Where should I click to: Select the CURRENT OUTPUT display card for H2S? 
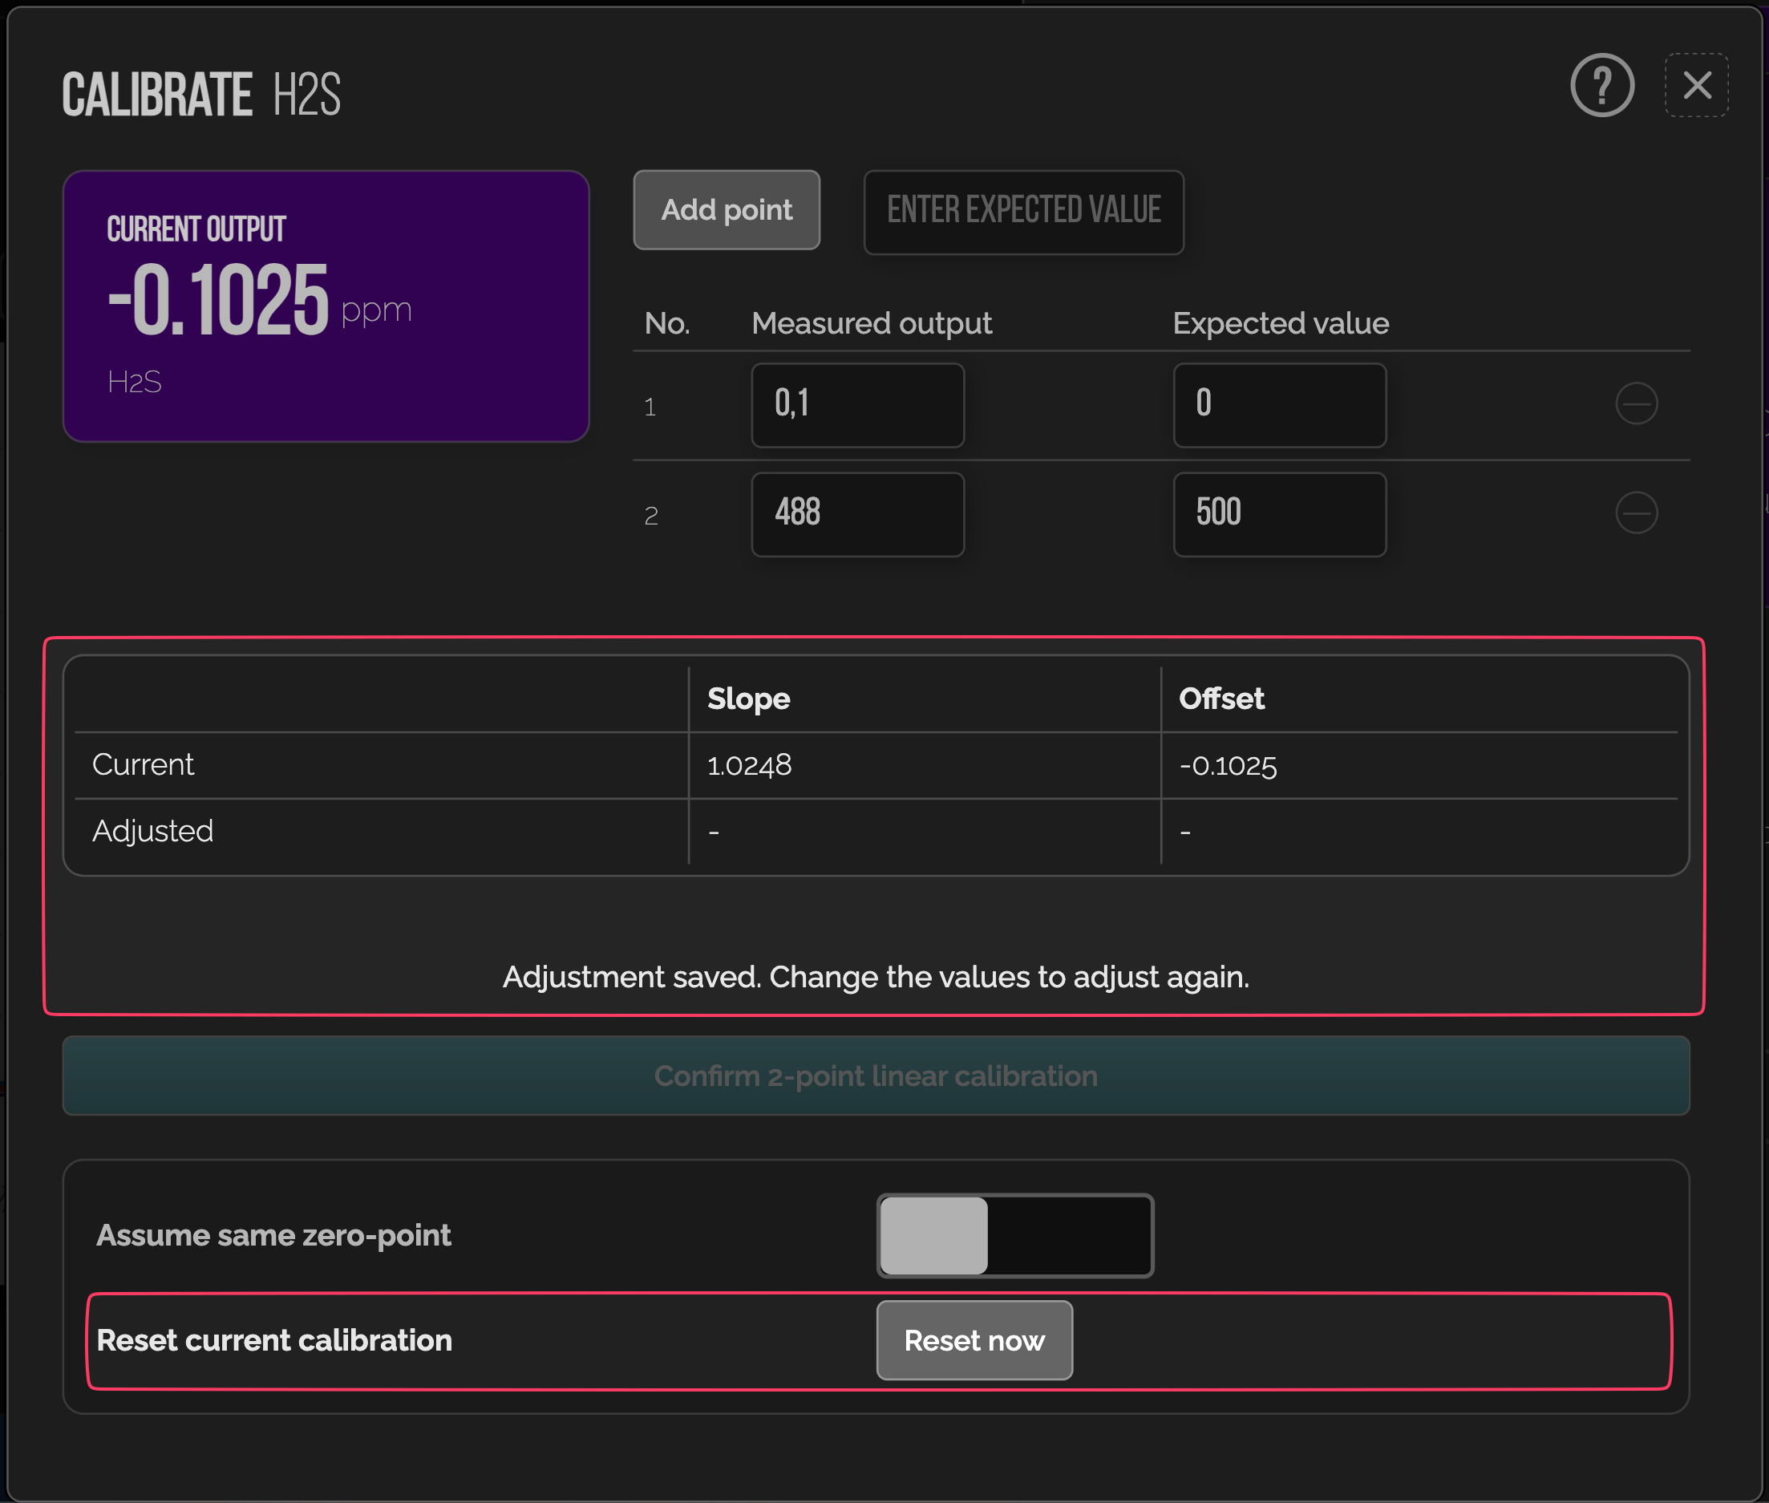click(x=326, y=305)
